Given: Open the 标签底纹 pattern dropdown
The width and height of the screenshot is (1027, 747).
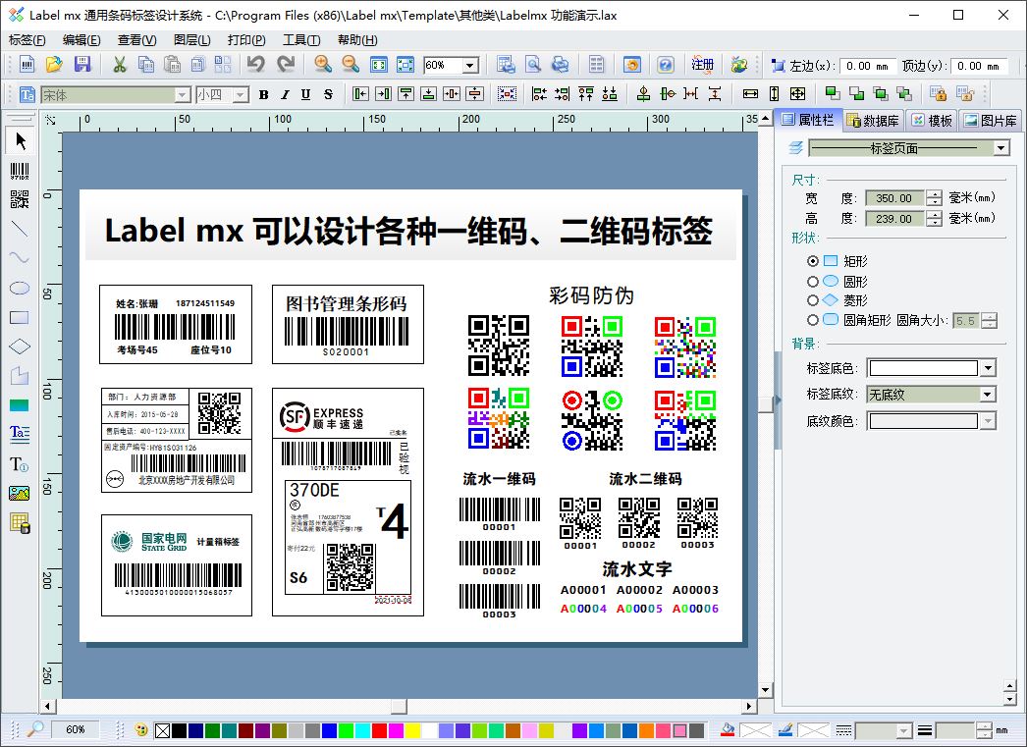Looking at the screenshot, I should click(x=988, y=395).
